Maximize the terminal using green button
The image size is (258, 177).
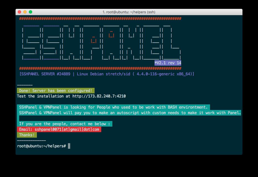click(x=31, y=12)
